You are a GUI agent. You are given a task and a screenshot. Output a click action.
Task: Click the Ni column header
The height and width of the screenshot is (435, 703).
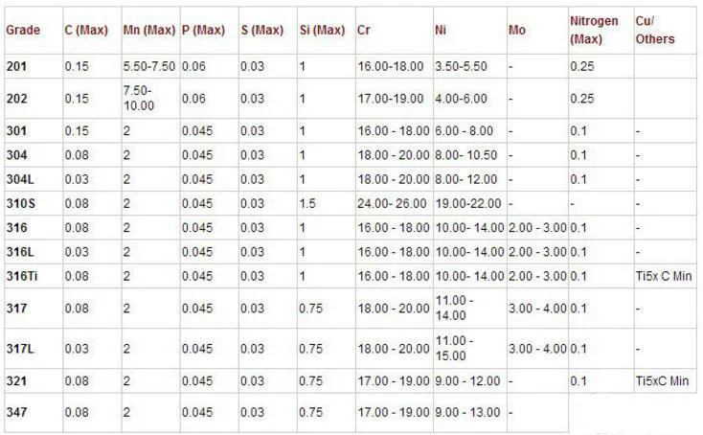click(441, 31)
